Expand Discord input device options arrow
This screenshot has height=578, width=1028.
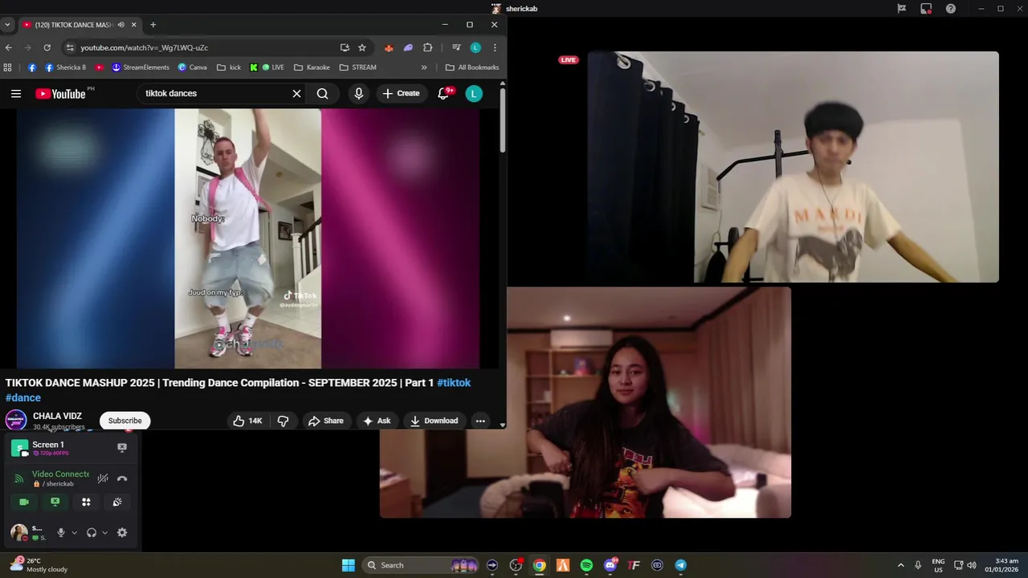(x=74, y=532)
